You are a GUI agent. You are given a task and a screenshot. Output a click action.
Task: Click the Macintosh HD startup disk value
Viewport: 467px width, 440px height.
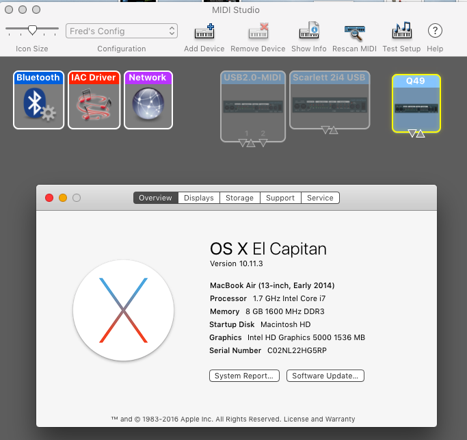coord(286,324)
